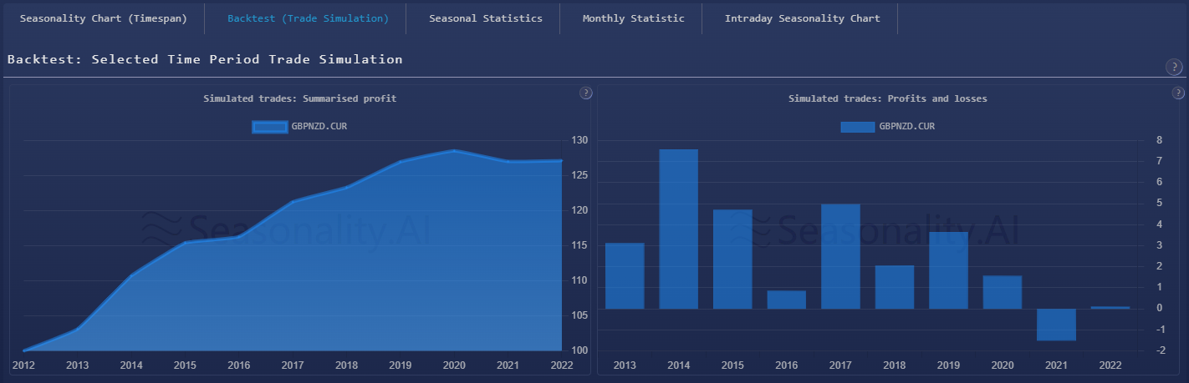Screen dimensions: 1189x383
Task: Click the 2019 bar in profits chart
Action: coord(948,270)
